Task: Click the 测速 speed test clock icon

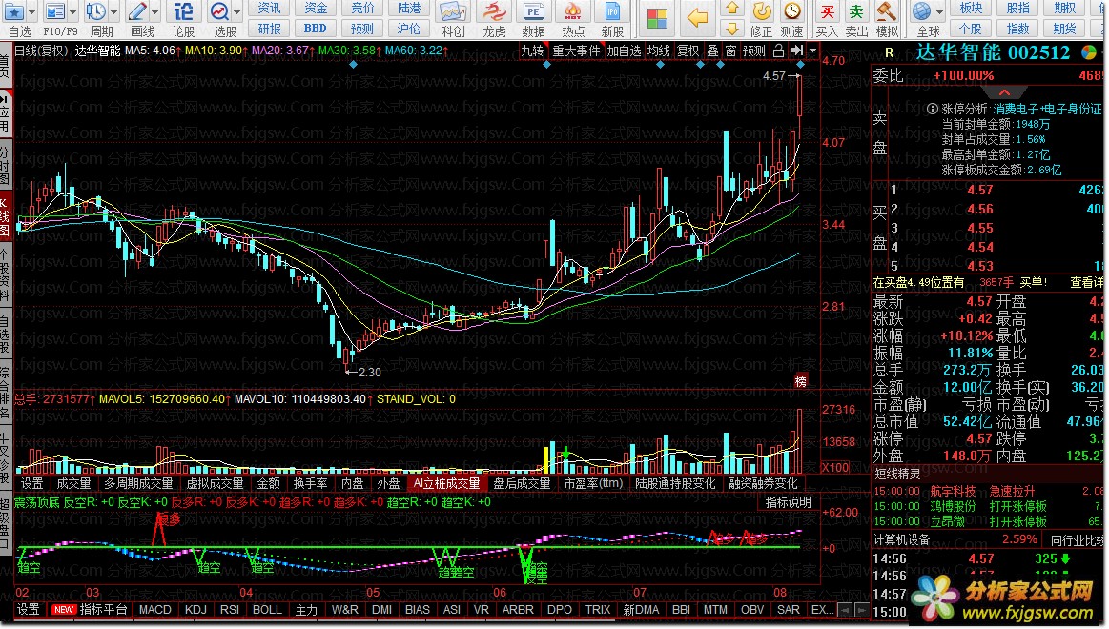Action: click(792, 12)
